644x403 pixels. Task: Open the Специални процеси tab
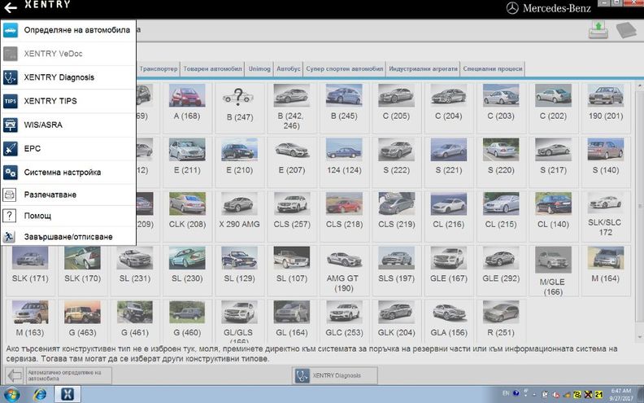pyautogui.click(x=493, y=68)
